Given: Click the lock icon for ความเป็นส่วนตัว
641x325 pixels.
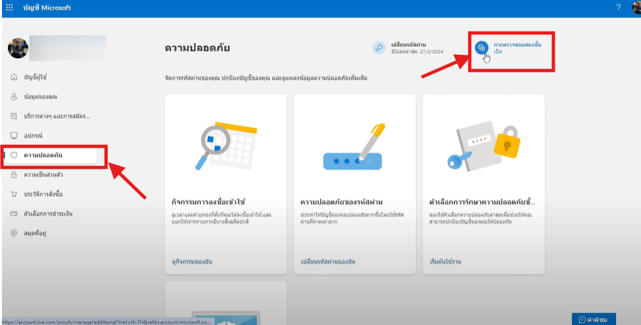Looking at the screenshot, I should pos(14,175).
